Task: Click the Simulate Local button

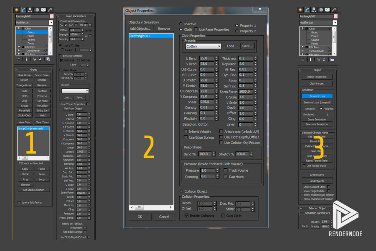Action: point(317,96)
